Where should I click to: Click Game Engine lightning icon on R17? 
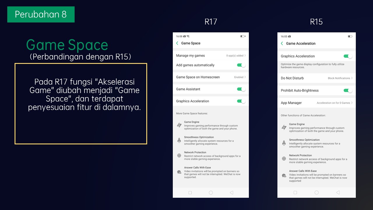click(179, 125)
